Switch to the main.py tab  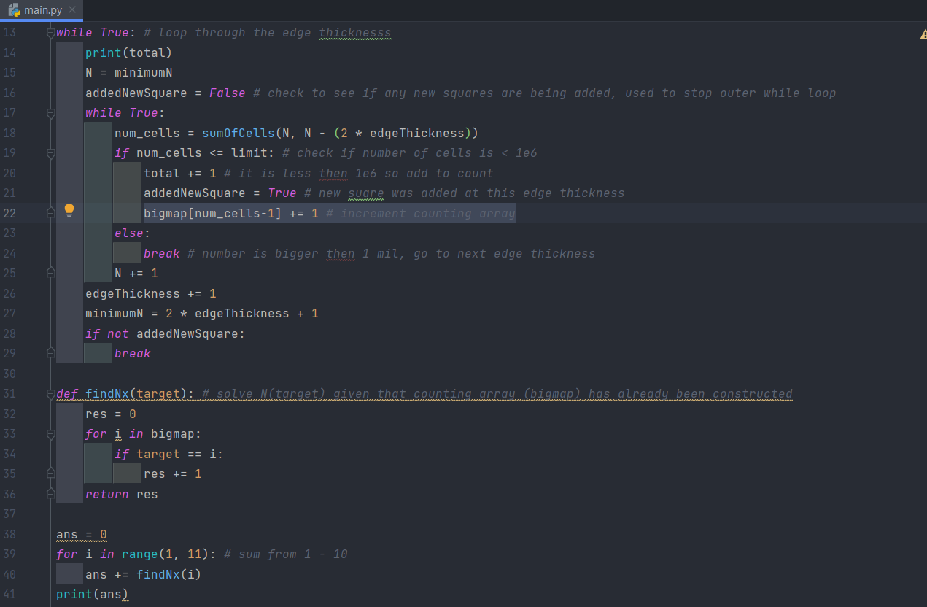[43, 10]
